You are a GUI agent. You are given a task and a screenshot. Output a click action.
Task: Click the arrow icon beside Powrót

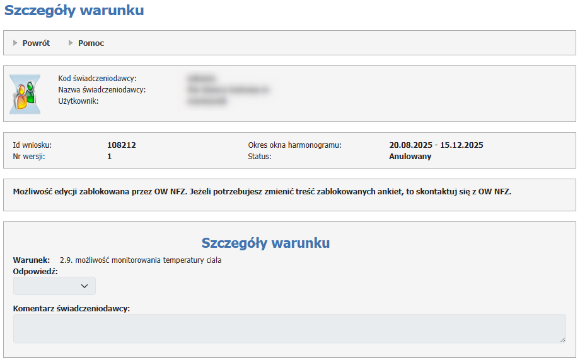point(16,43)
